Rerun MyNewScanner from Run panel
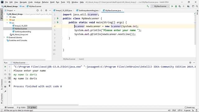199x112 pixels. [5, 67]
